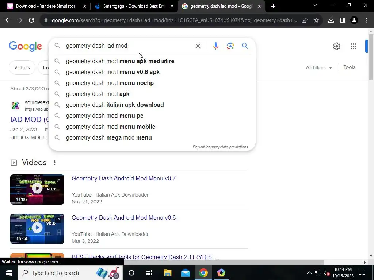Open Google quick settings gear
374x280 pixels.
336,46
